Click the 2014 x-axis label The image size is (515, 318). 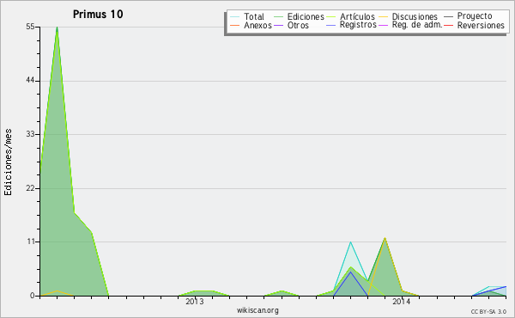coord(401,301)
